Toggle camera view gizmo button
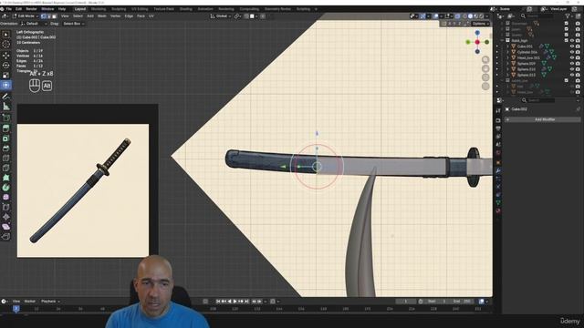 pyautogui.click(x=485, y=77)
